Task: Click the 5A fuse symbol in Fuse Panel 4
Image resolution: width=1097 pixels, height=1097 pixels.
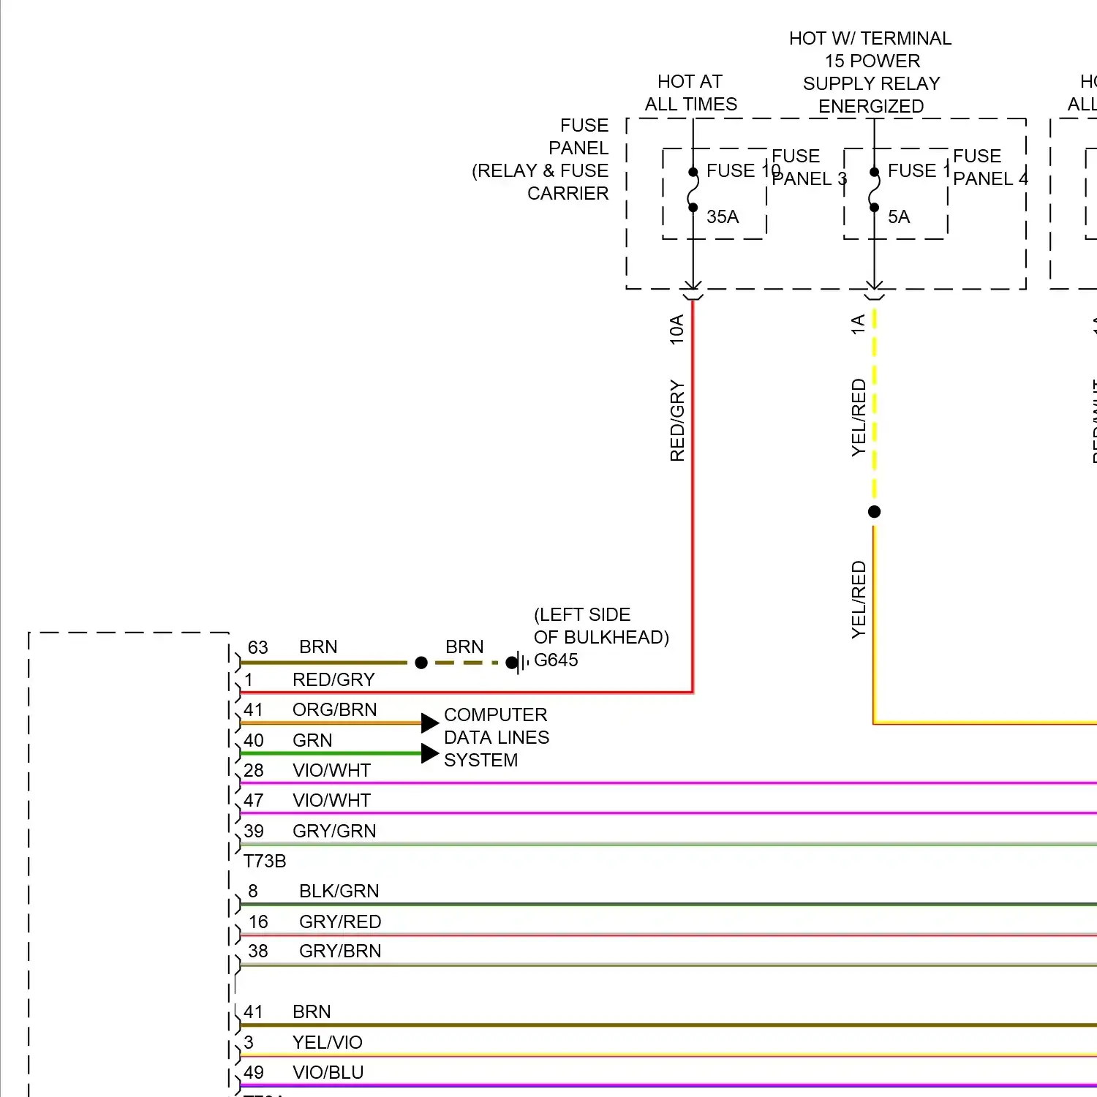Action: click(874, 190)
